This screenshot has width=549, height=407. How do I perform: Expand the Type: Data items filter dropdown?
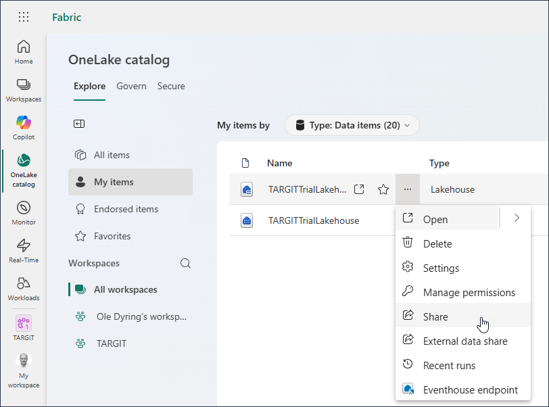[x=352, y=125]
